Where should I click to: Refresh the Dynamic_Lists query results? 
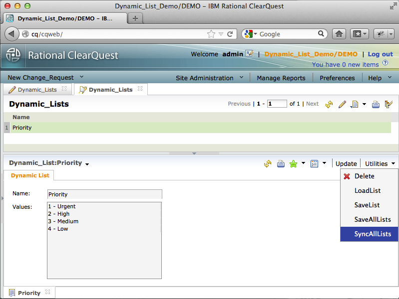[329, 104]
